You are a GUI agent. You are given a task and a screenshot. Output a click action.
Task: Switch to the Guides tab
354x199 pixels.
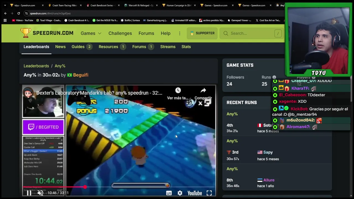(82, 47)
